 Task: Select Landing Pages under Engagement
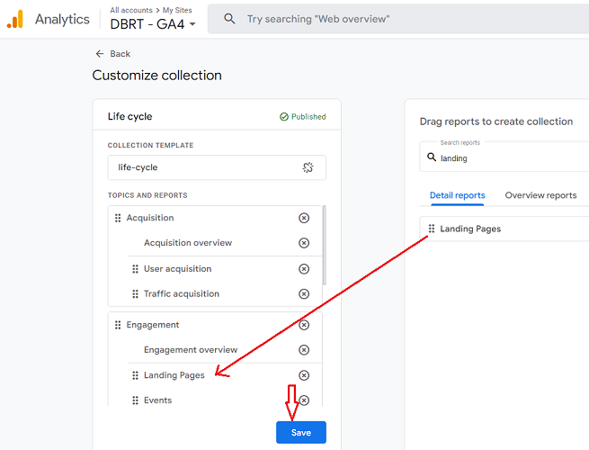174,375
